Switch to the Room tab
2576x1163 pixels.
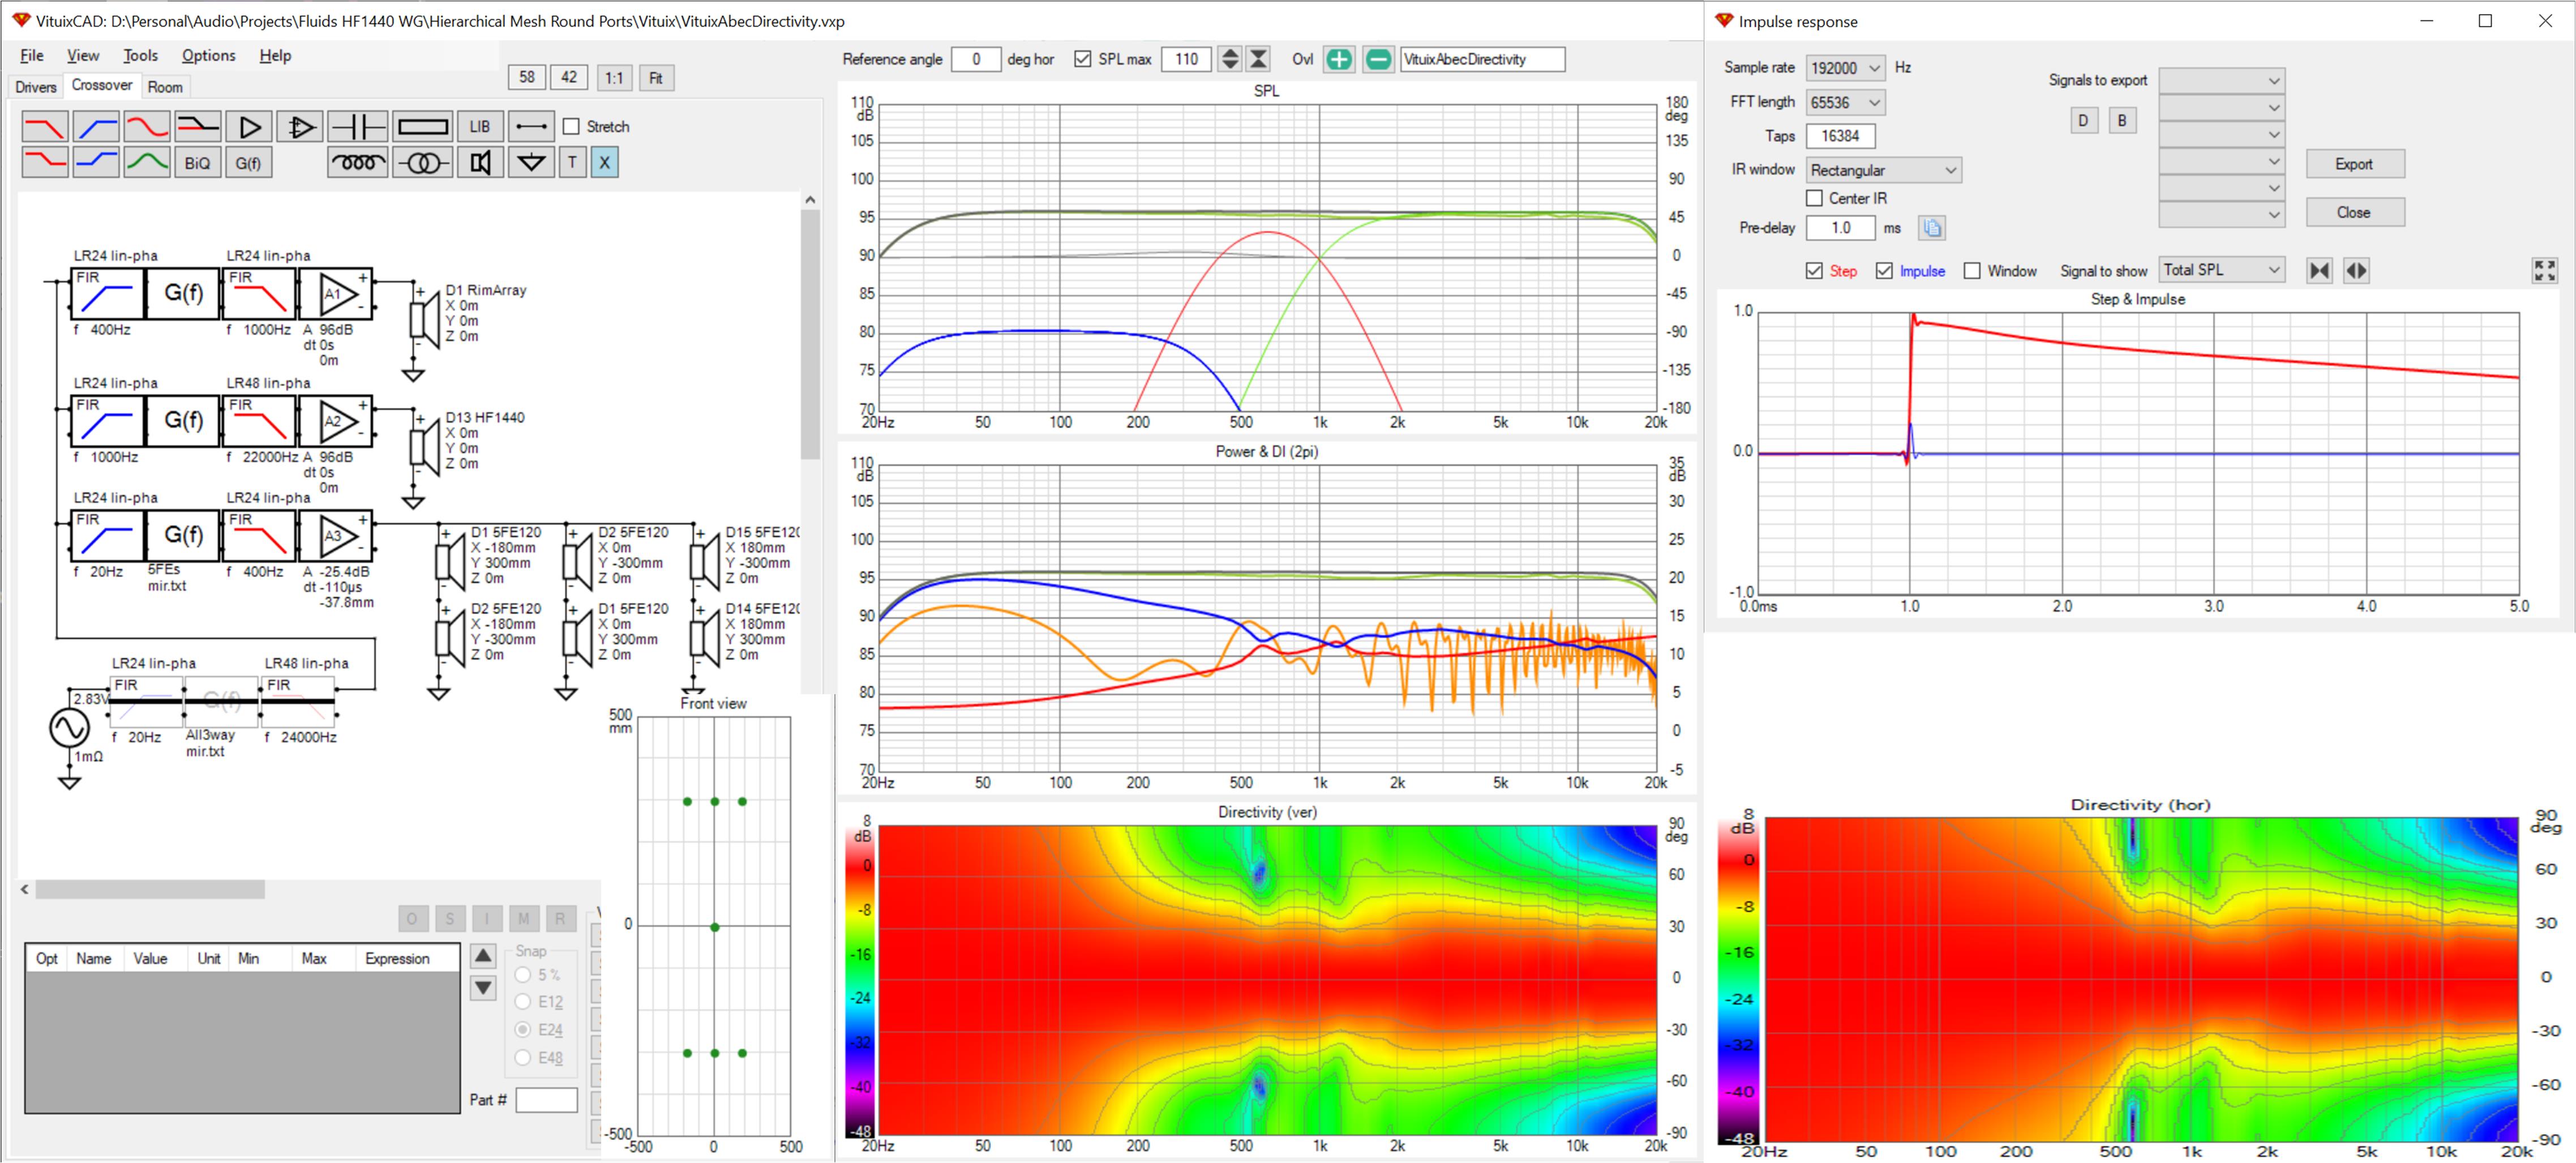166,87
